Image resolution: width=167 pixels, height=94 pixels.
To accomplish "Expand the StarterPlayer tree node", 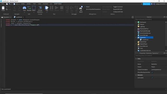I will pyautogui.click(x=136, y=44).
